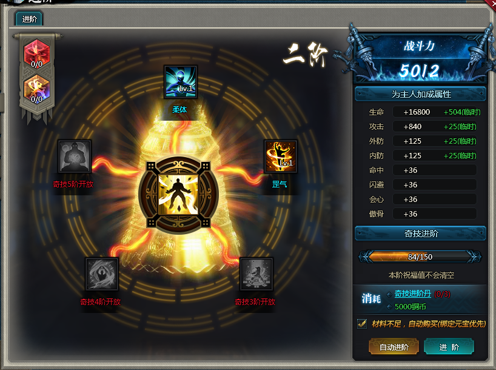The height and width of the screenshot is (370, 496).
Task: Open the 进阶 tab
Action: pos(29,19)
